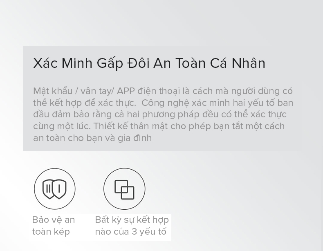The height and width of the screenshot is (251, 323).
Task: Click the back square of overlapping squares
Action: pyautogui.click(x=121, y=186)
